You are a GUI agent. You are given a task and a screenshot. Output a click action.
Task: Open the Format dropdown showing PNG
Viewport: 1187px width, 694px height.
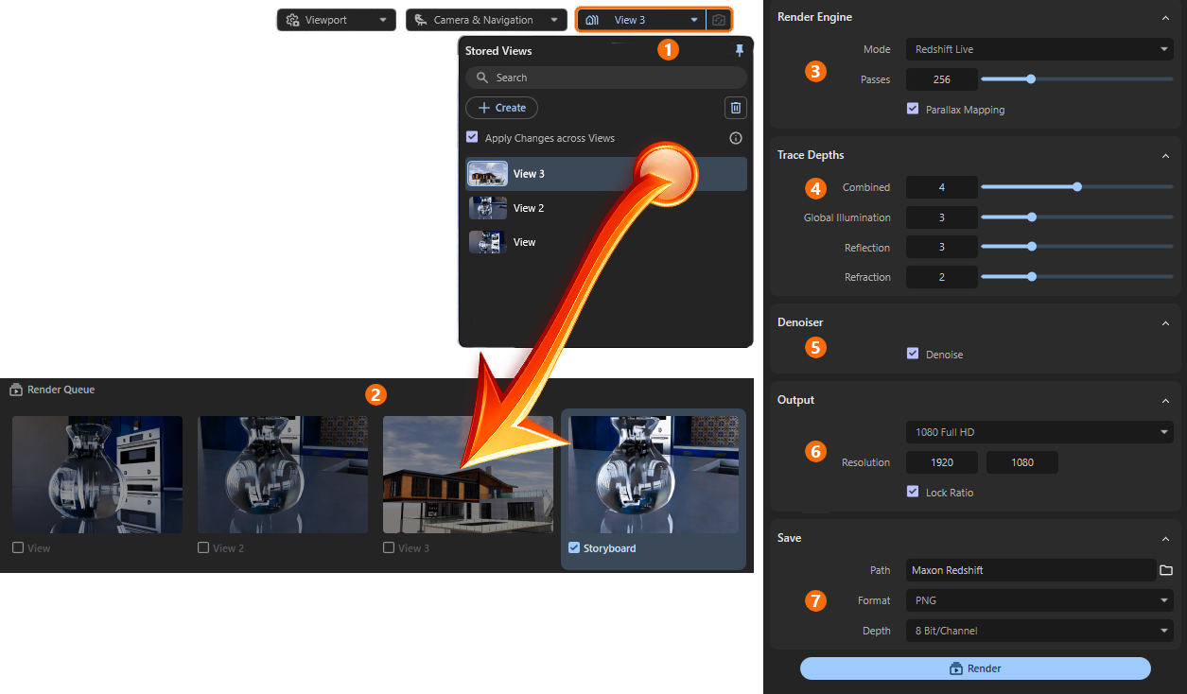[1039, 600]
